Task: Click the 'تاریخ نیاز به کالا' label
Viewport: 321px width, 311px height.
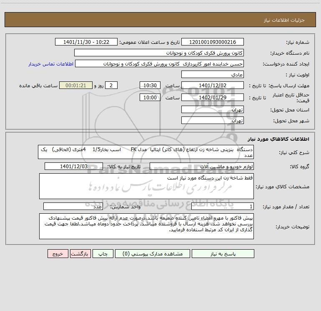Action: (124, 167)
